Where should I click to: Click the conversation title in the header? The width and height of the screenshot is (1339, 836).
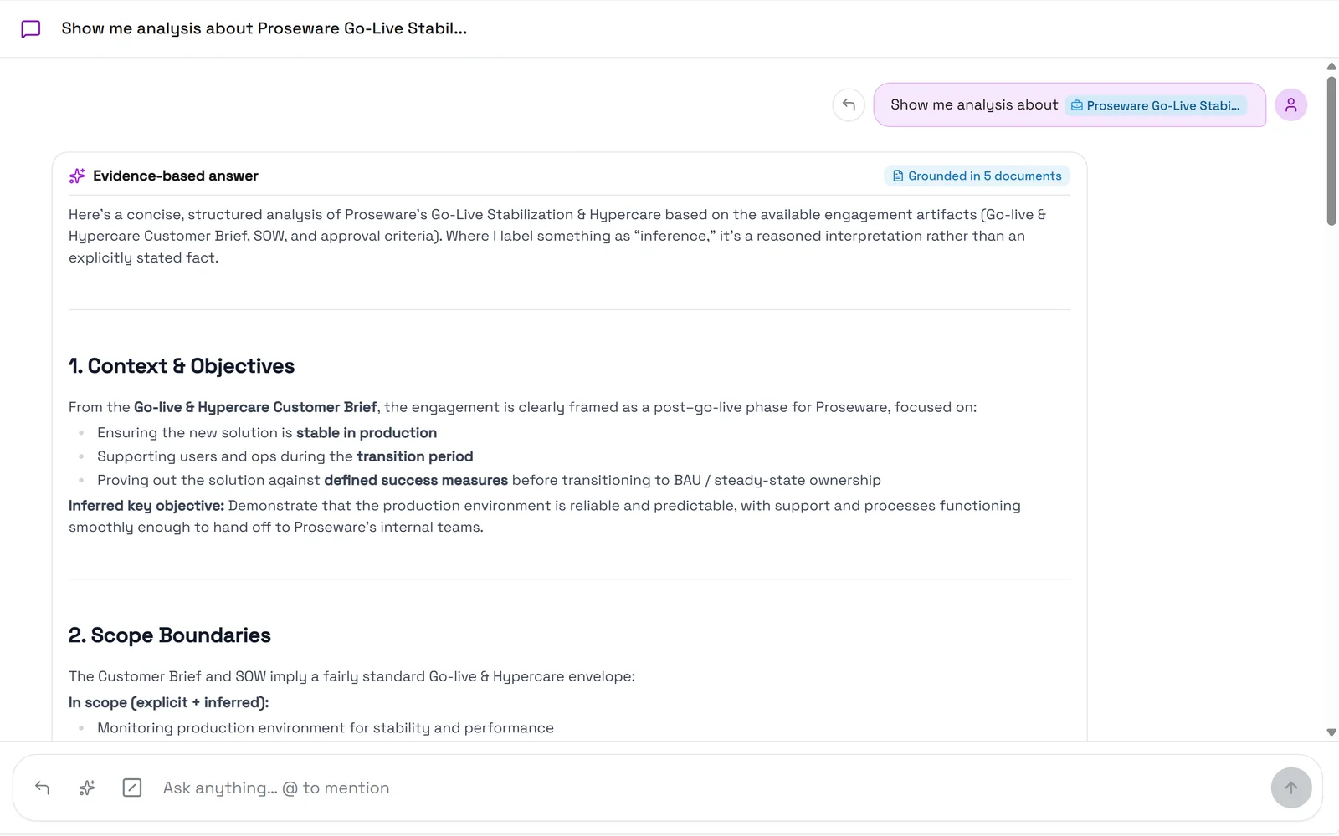(x=264, y=28)
